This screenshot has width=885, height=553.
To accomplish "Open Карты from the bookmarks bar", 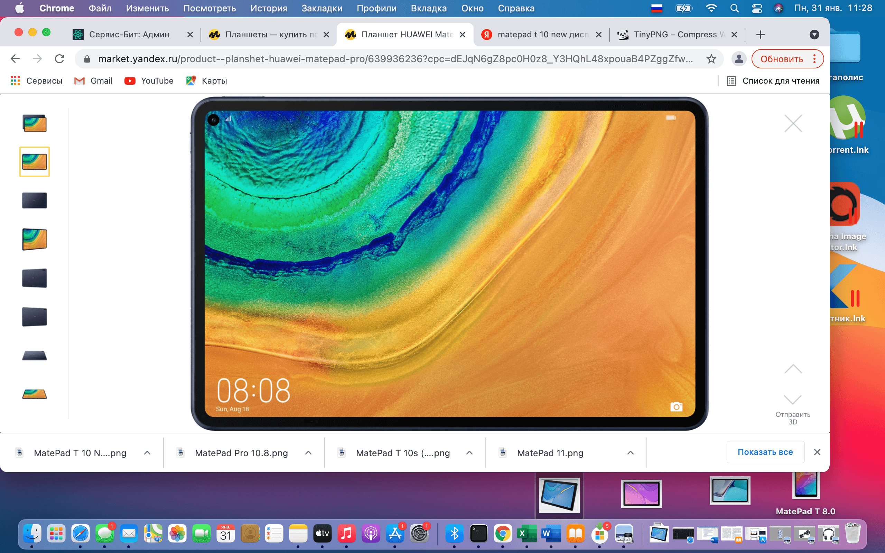I will coord(206,81).
